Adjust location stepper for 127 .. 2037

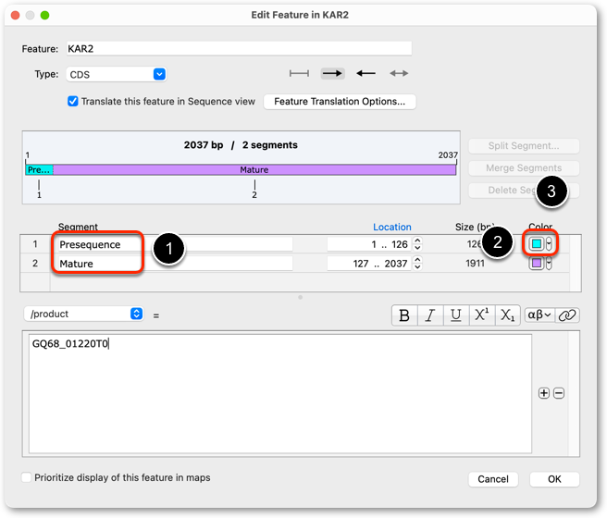(417, 264)
